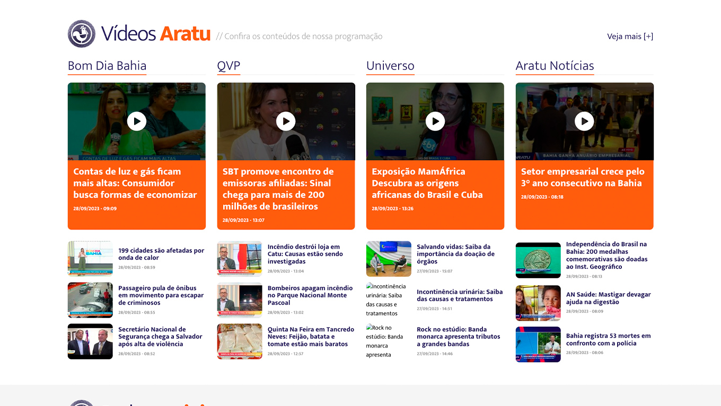The image size is (721, 406).
Task: Play the Setor empresarial video
Action: 584,121
